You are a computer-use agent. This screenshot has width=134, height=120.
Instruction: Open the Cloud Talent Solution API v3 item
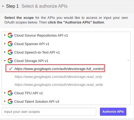[x=37, y=102]
